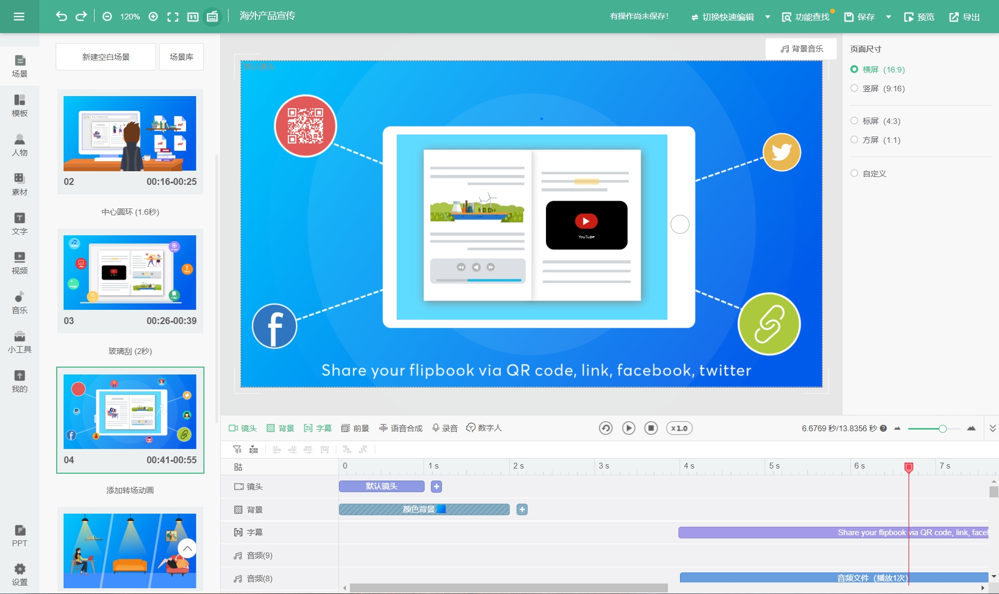999x594 pixels.
Task: Zoom out with the minus icon
Action: [107, 17]
